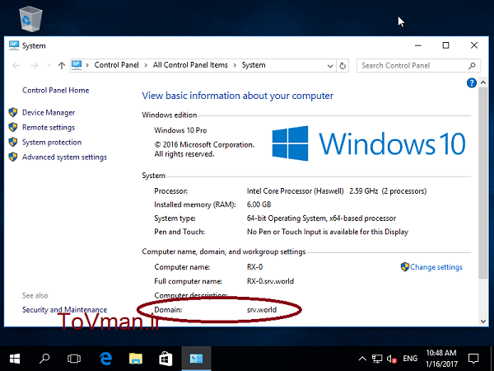
Task: Click the System taskbar button
Action: pyautogui.click(x=196, y=359)
